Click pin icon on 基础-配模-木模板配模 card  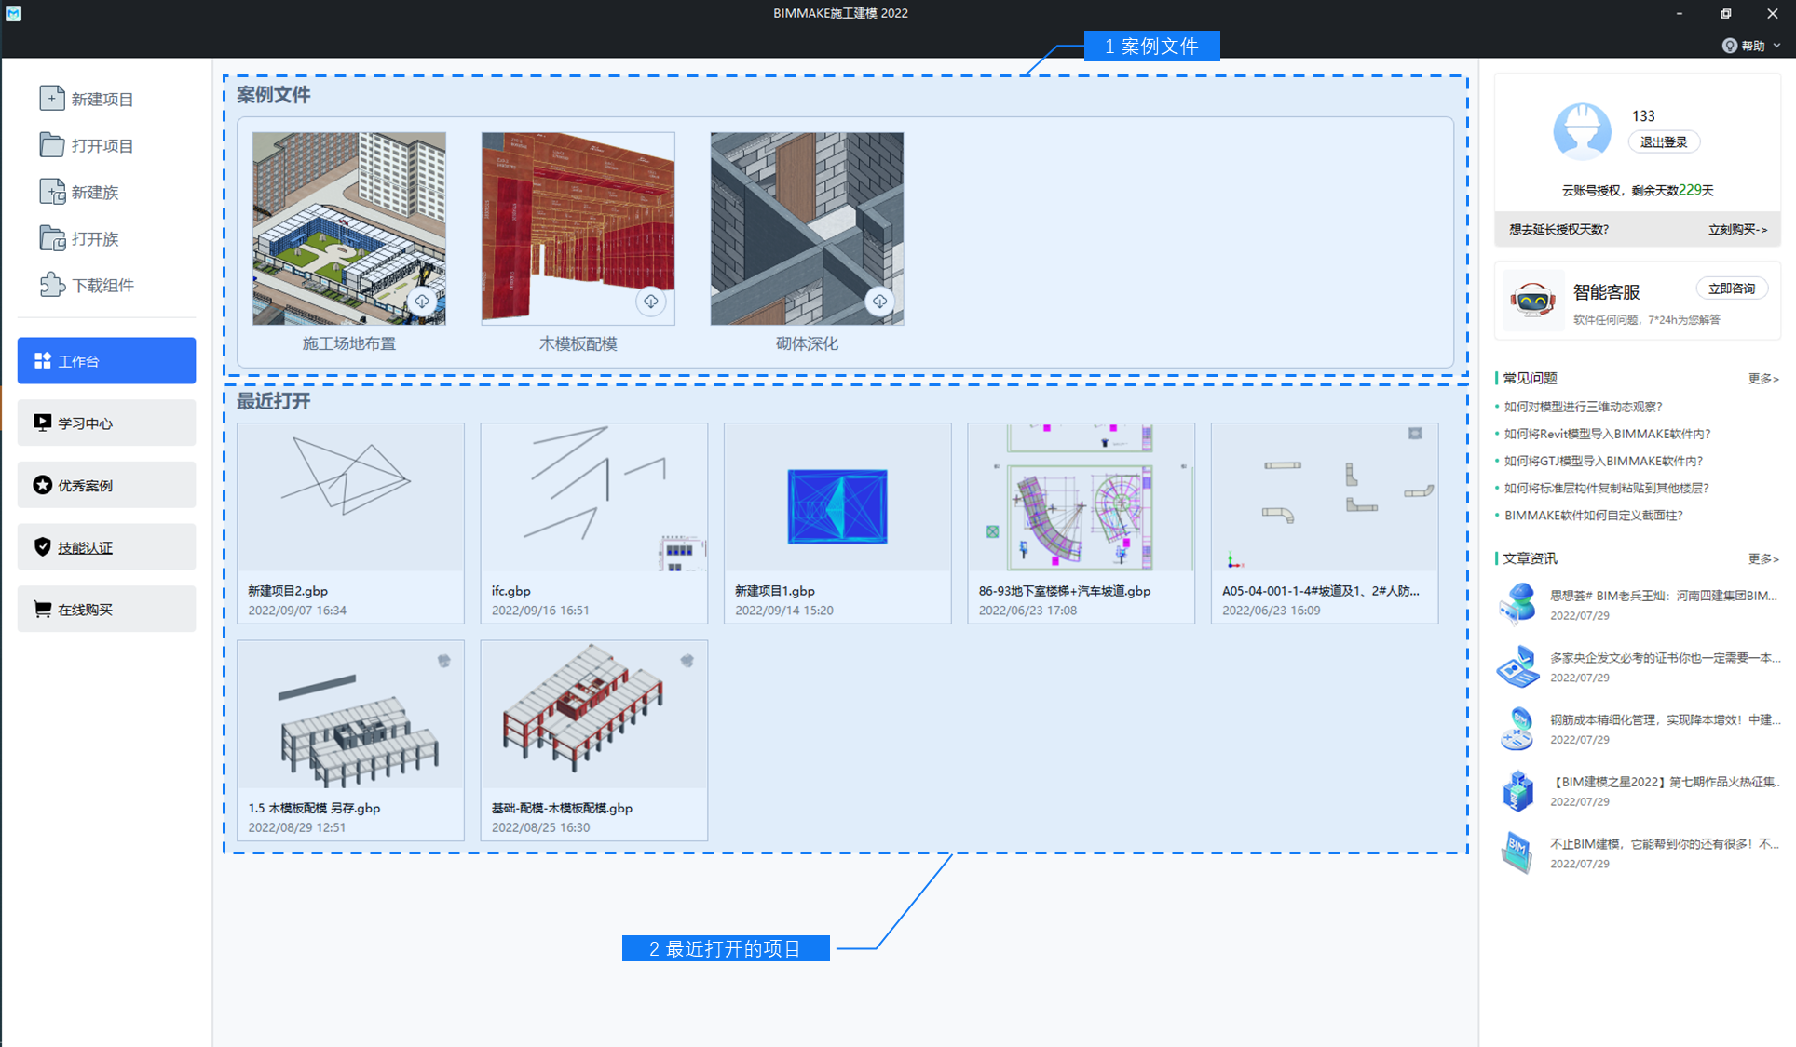pos(687,661)
